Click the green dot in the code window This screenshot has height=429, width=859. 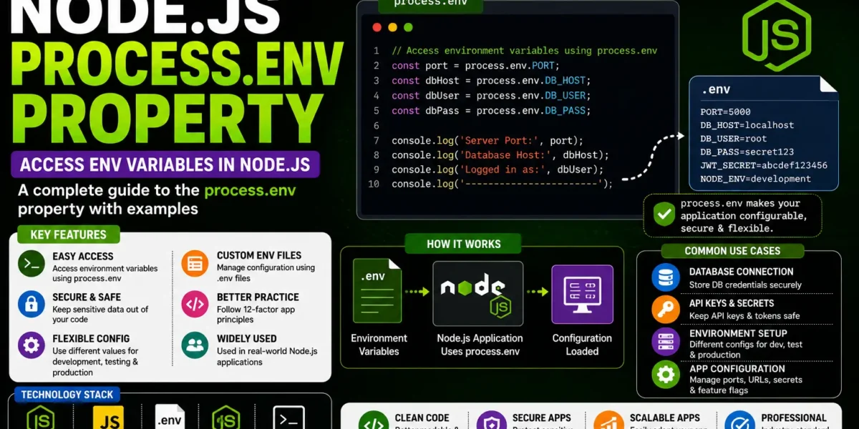click(408, 27)
